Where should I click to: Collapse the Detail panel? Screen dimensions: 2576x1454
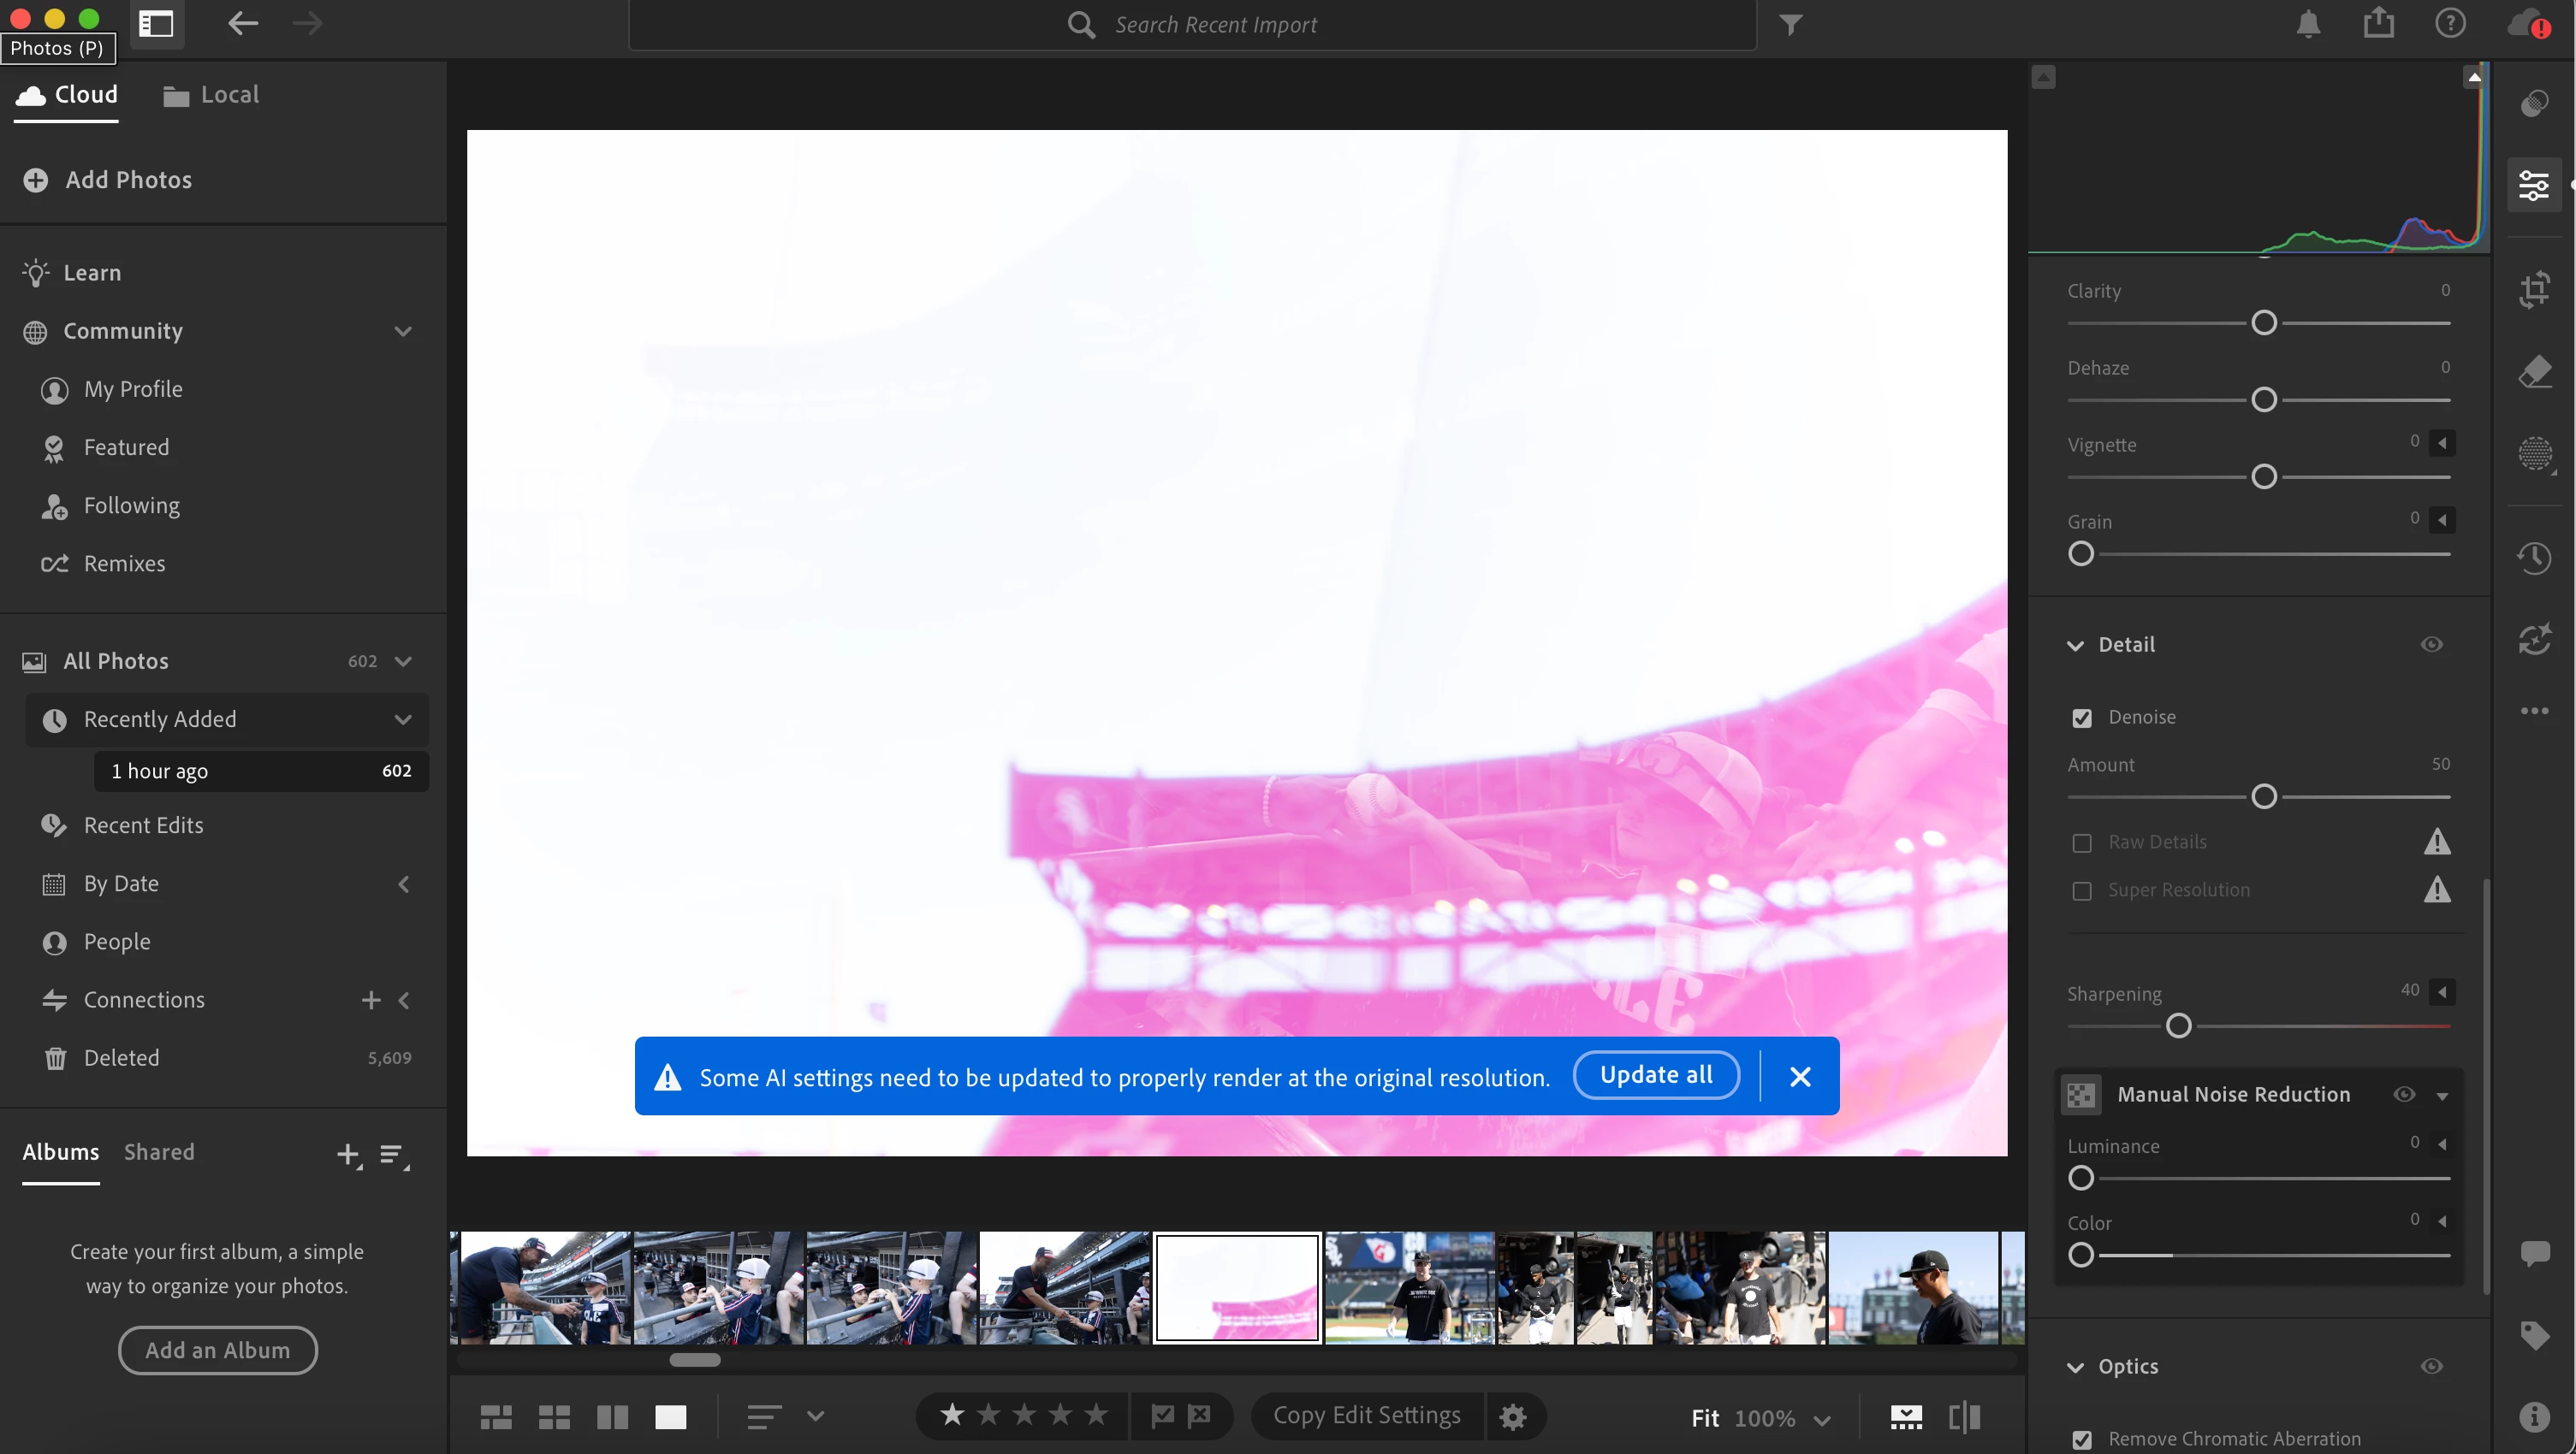point(2076,646)
